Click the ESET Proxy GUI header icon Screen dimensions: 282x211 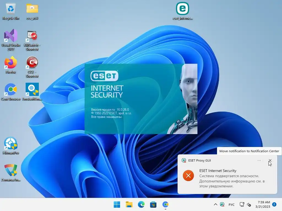tap(184, 160)
